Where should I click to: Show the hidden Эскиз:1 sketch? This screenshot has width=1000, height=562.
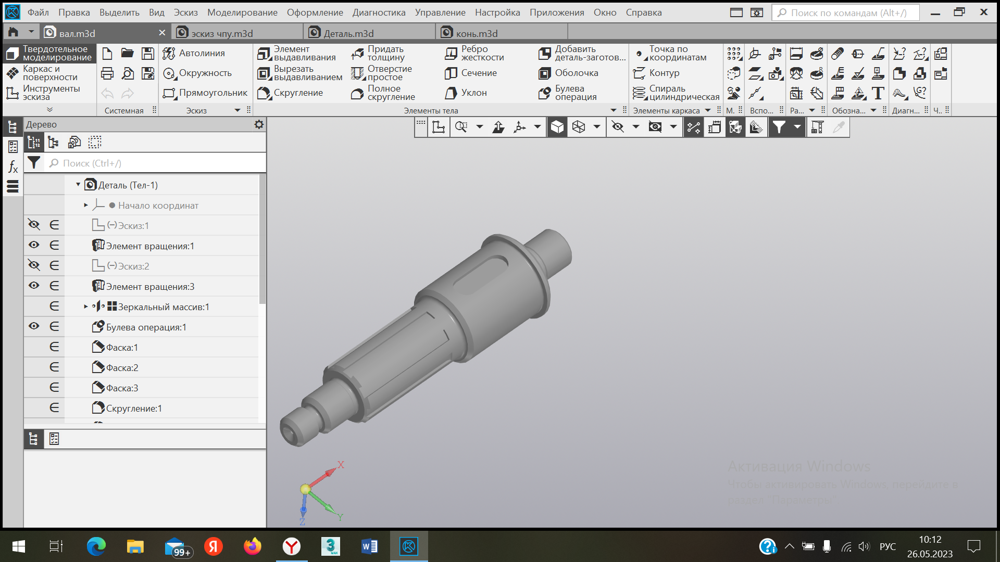click(x=34, y=225)
